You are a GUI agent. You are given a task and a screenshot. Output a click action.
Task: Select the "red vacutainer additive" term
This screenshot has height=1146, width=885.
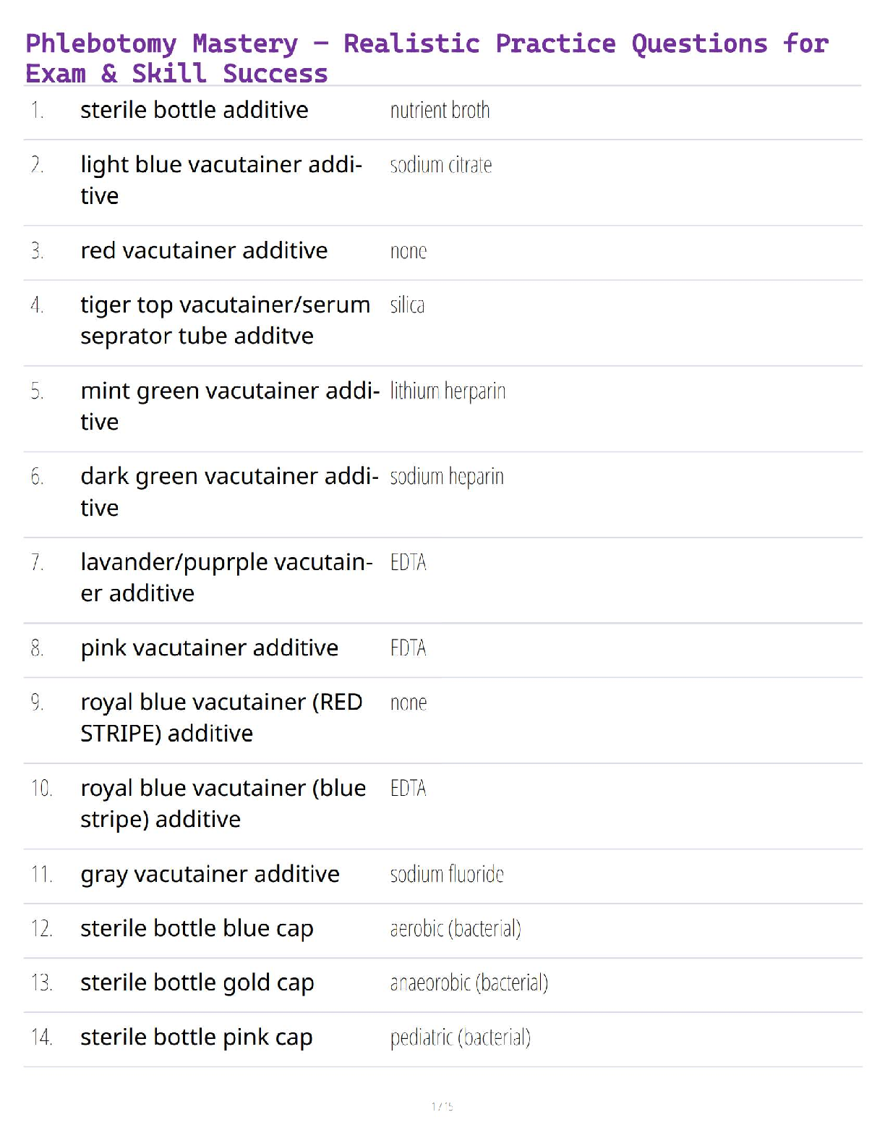coord(204,250)
